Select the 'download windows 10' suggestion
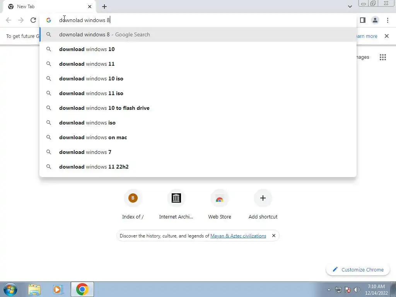Viewport: 396px width, 297px height. click(198, 49)
